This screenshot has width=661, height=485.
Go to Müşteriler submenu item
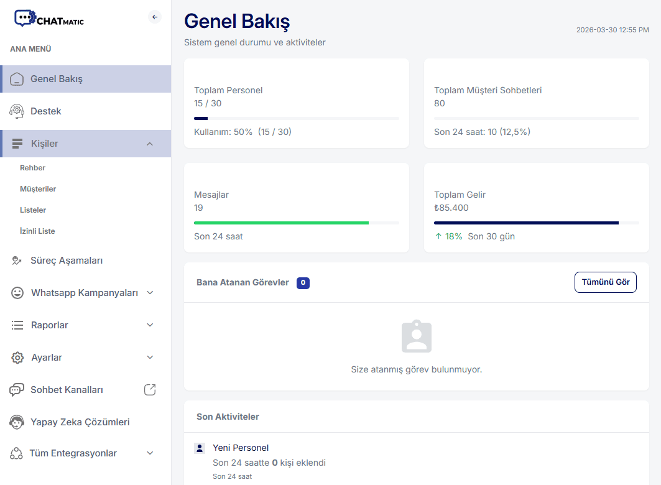(38, 189)
